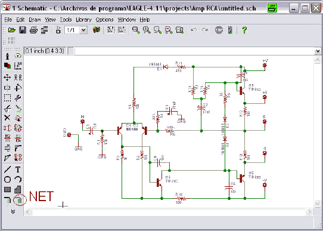The image size is (323, 231).
Task: Click the Open file icon
Action: pos(12,30)
